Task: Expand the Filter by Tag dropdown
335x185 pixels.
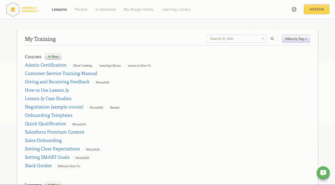Action: click(296, 39)
